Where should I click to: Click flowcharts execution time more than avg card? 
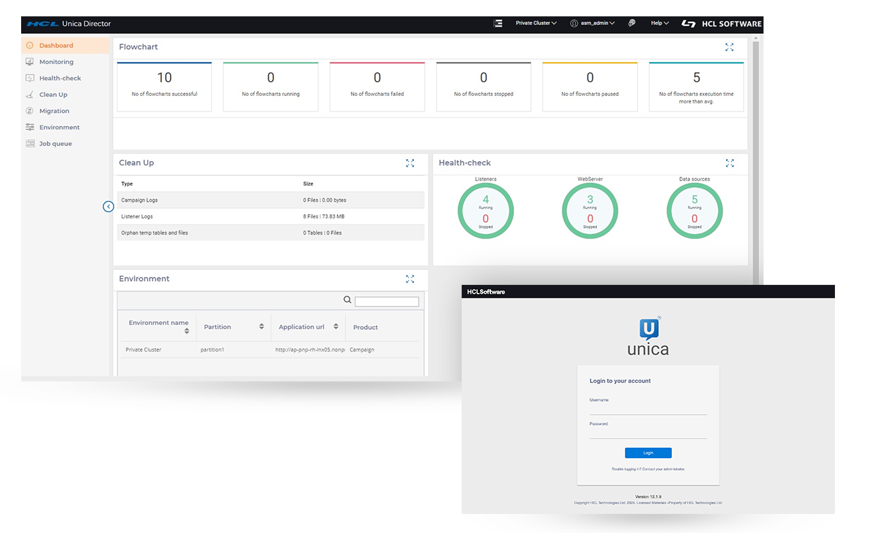click(696, 86)
